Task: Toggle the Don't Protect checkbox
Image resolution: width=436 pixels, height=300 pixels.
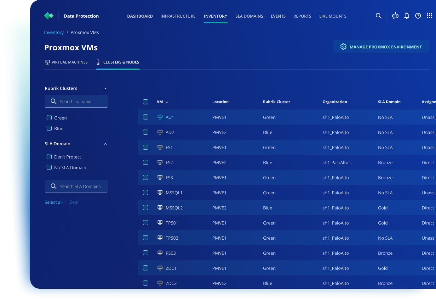Action: (49, 157)
